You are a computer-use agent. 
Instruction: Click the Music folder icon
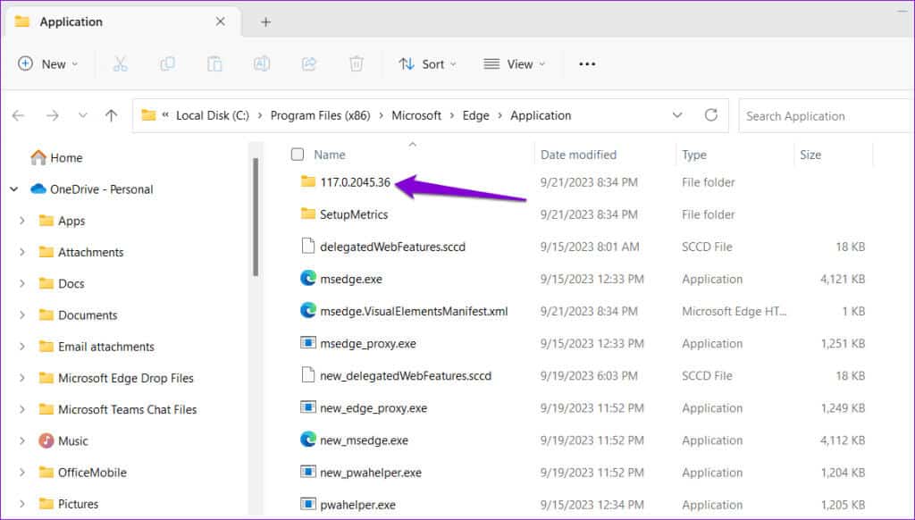[x=46, y=440]
